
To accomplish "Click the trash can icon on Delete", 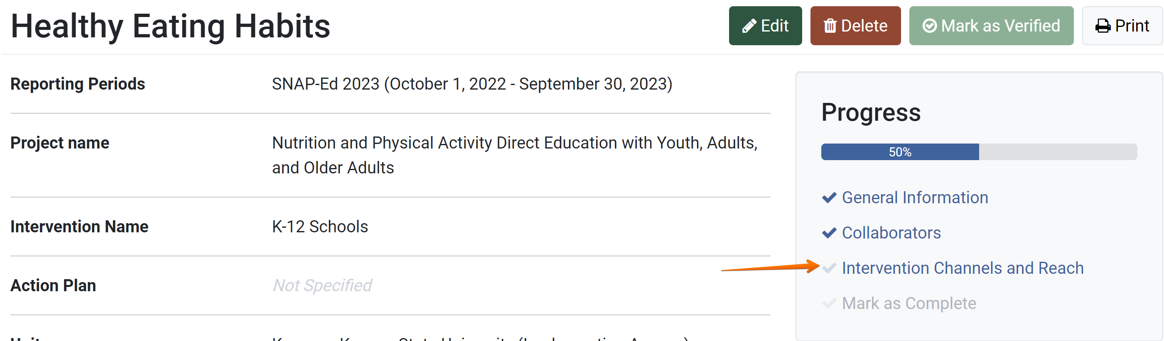I will (x=830, y=26).
